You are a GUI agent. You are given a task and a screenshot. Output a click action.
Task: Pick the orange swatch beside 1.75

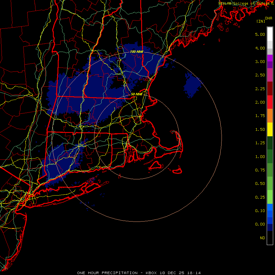point(270,116)
